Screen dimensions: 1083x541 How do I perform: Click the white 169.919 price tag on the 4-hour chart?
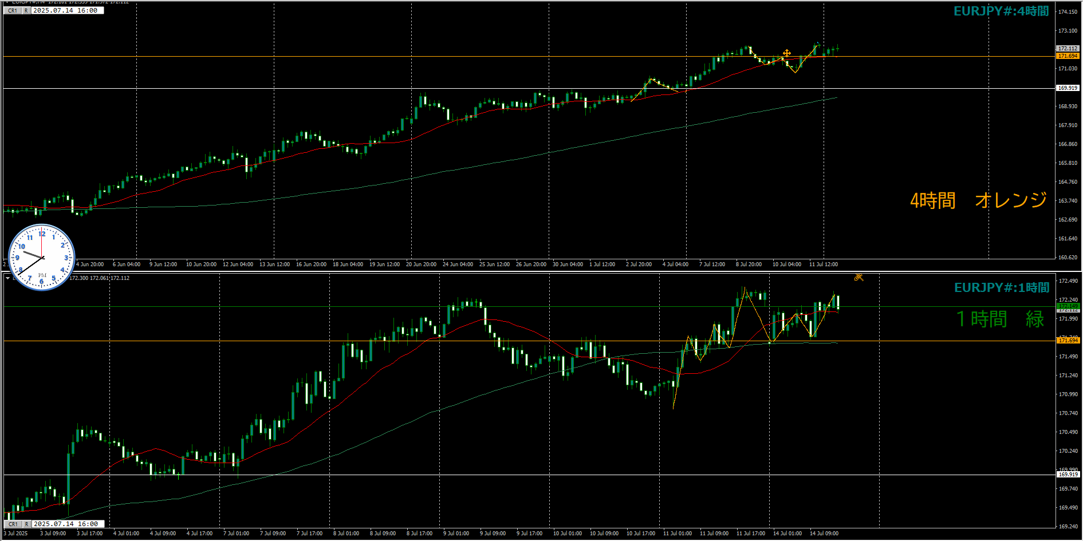click(x=1068, y=88)
